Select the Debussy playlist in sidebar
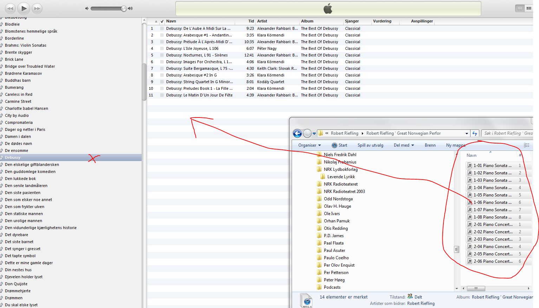Screen dimensions: 539x308 71,158
